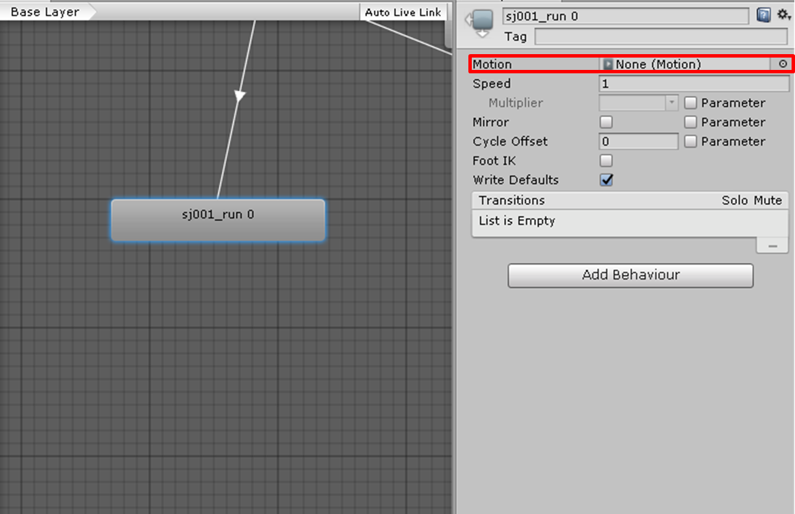Click the Solo column label

click(735, 200)
